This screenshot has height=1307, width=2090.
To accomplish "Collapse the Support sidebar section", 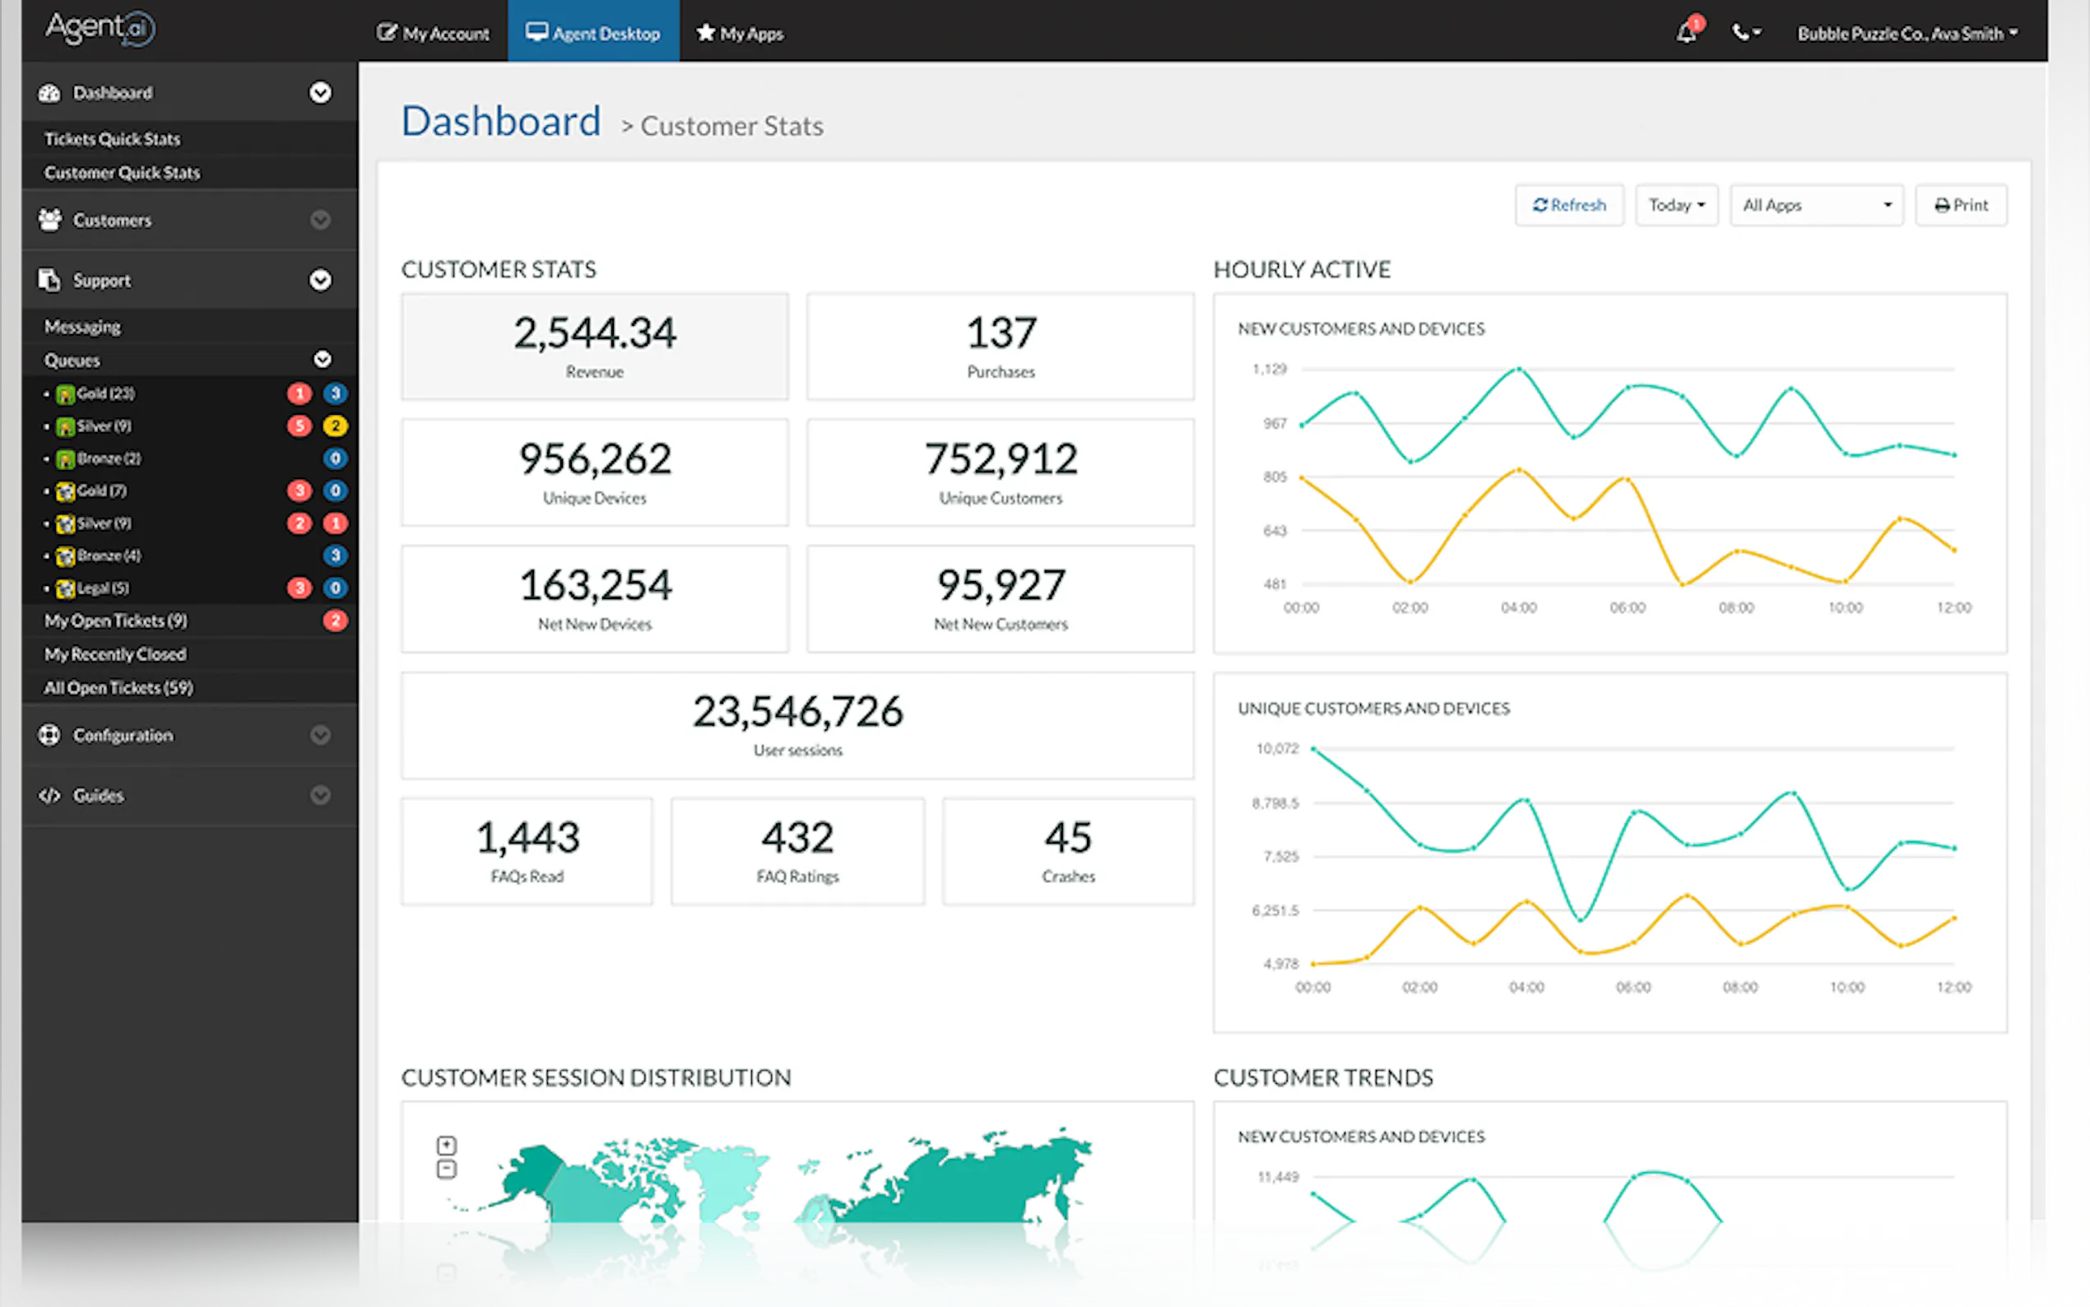I will 320,280.
